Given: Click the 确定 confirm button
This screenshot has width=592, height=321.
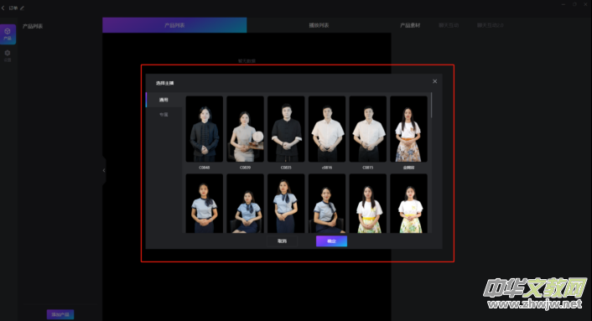Looking at the screenshot, I should pos(331,241).
